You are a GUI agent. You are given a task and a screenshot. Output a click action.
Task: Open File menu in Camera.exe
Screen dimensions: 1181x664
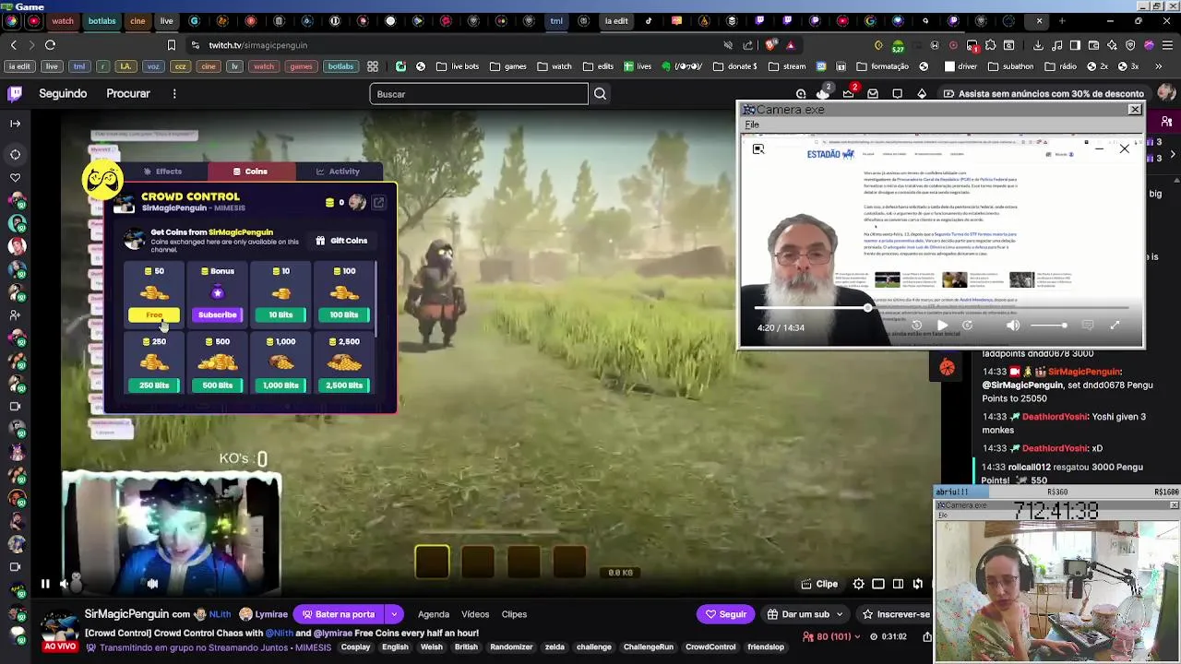(752, 125)
